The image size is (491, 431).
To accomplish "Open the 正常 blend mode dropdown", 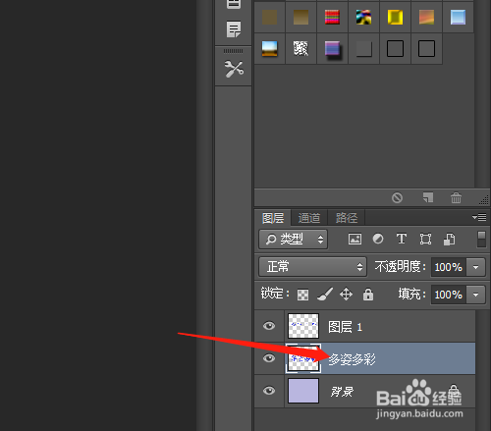I will 312,267.
